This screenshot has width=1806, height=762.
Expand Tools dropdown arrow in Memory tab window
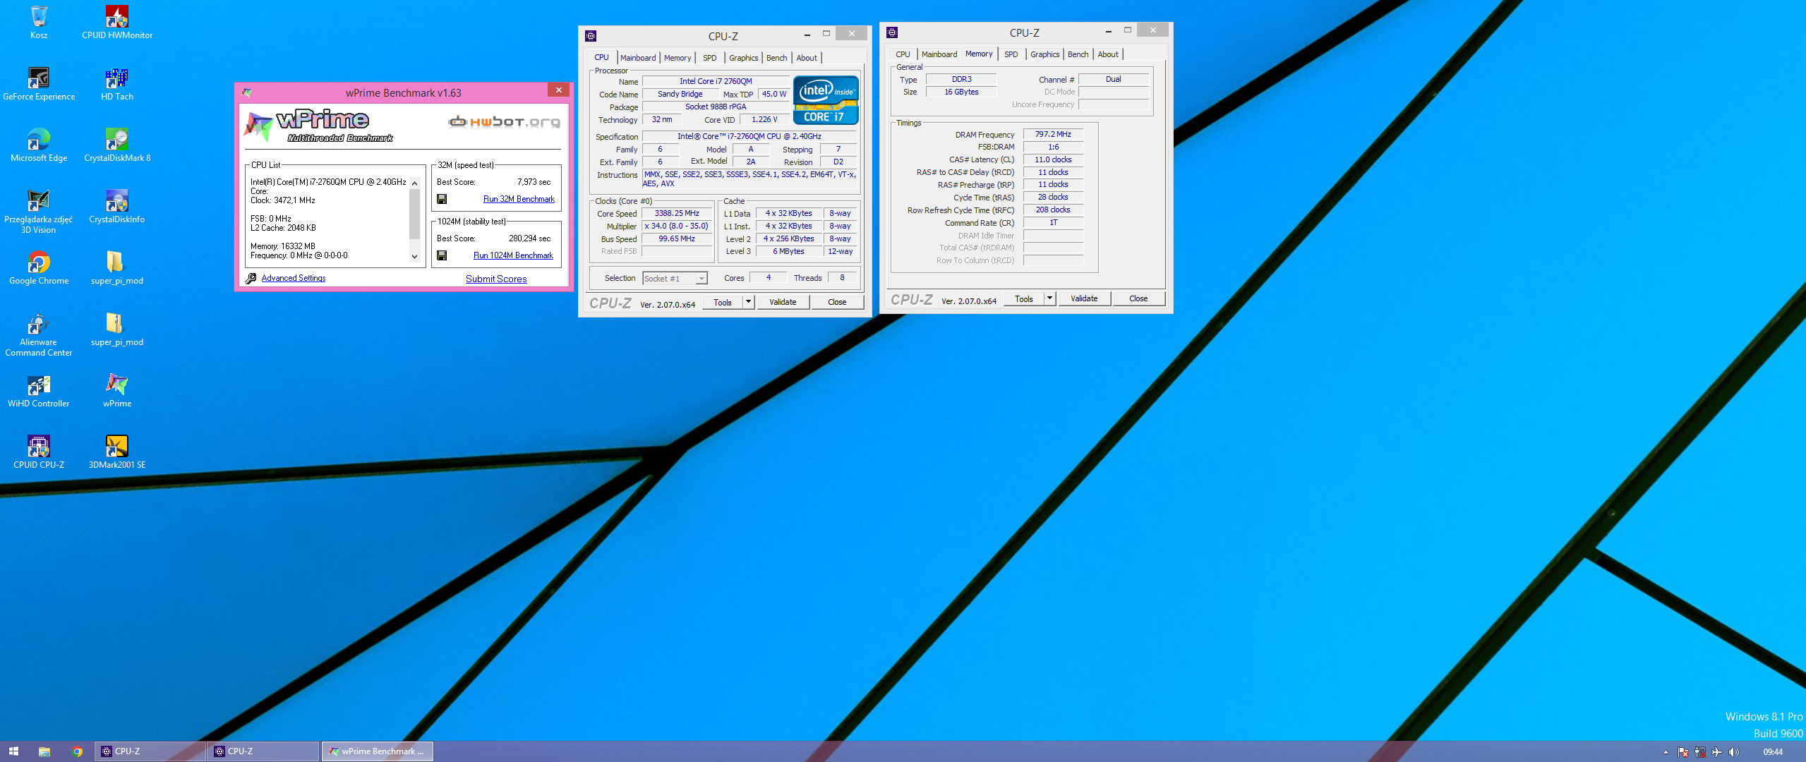1049,298
